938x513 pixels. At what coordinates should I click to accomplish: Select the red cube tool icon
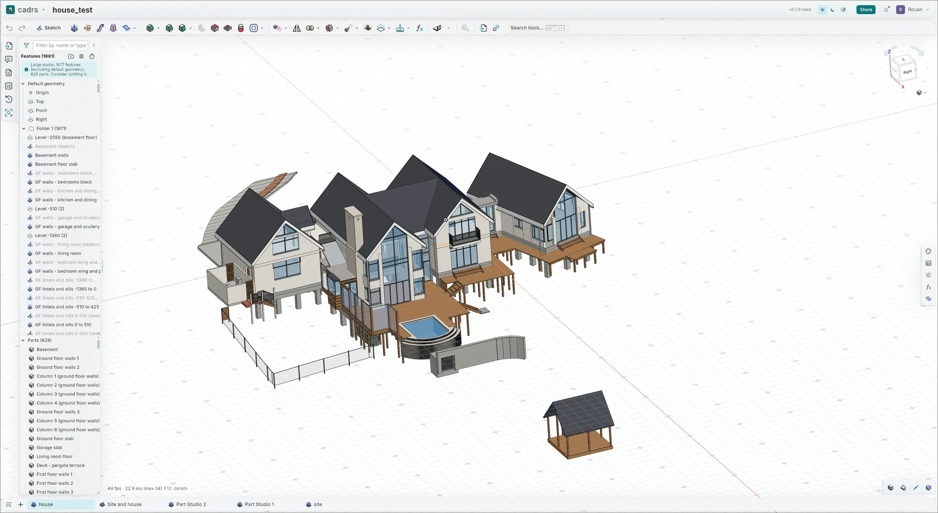(x=214, y=28)
